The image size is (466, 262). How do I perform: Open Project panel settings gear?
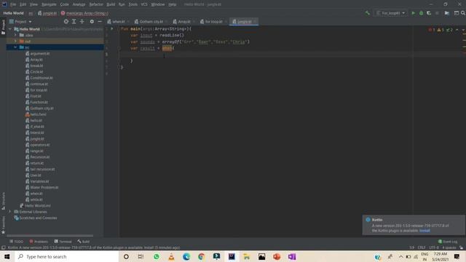click(92, 21)
